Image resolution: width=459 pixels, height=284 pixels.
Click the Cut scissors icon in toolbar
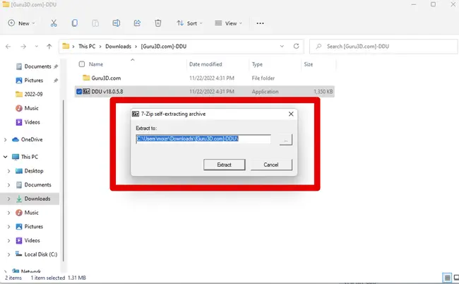(54, 23)
